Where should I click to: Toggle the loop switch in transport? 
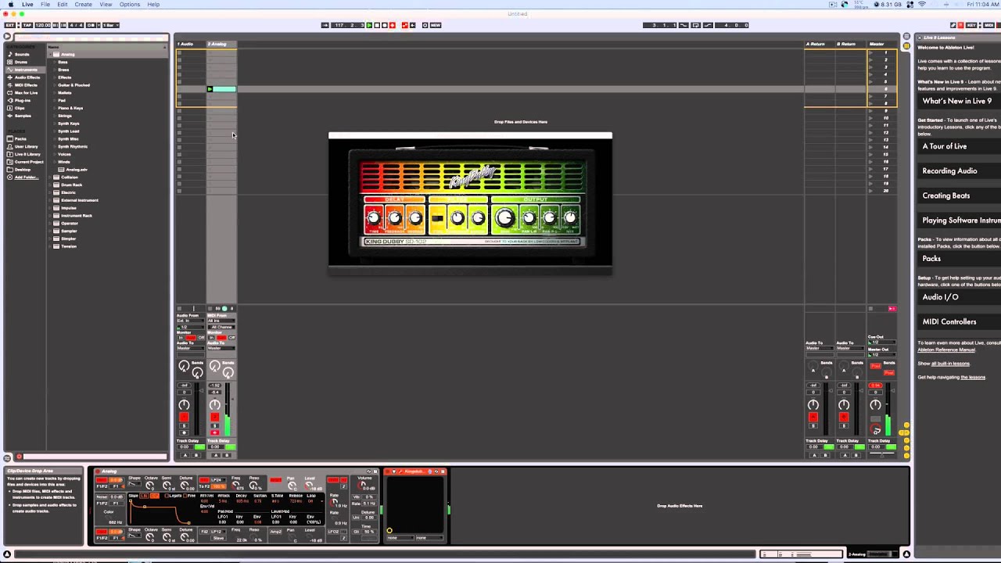[x=695, y=25]
